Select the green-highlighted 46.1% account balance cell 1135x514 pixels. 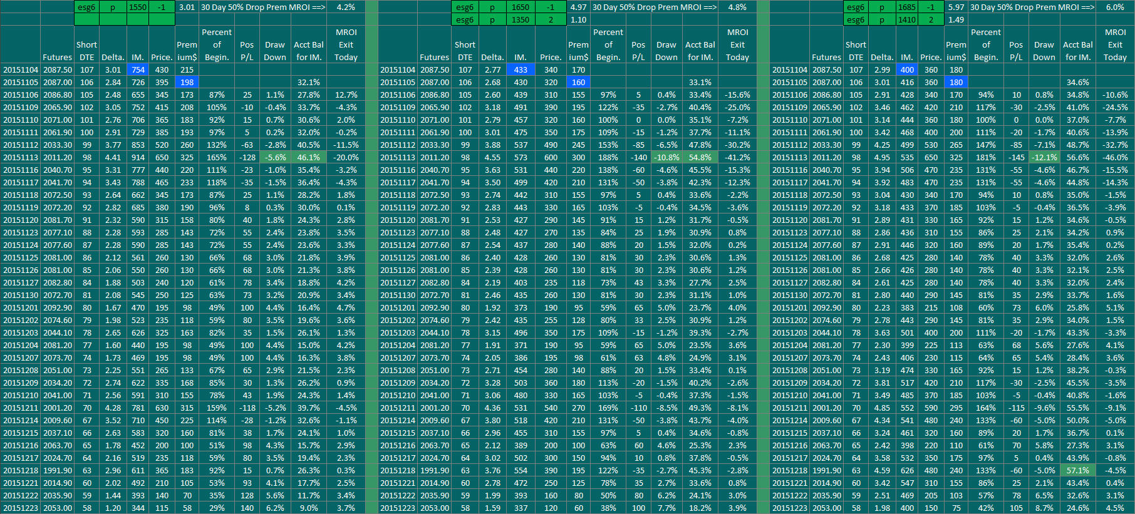[309, 158]
